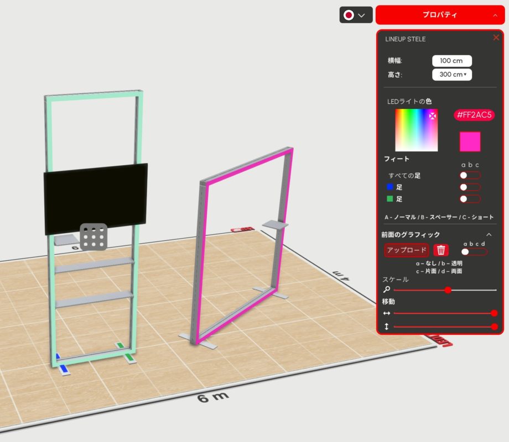
Task: Toggle the green 足 foot switch
Action: (470, 199)
